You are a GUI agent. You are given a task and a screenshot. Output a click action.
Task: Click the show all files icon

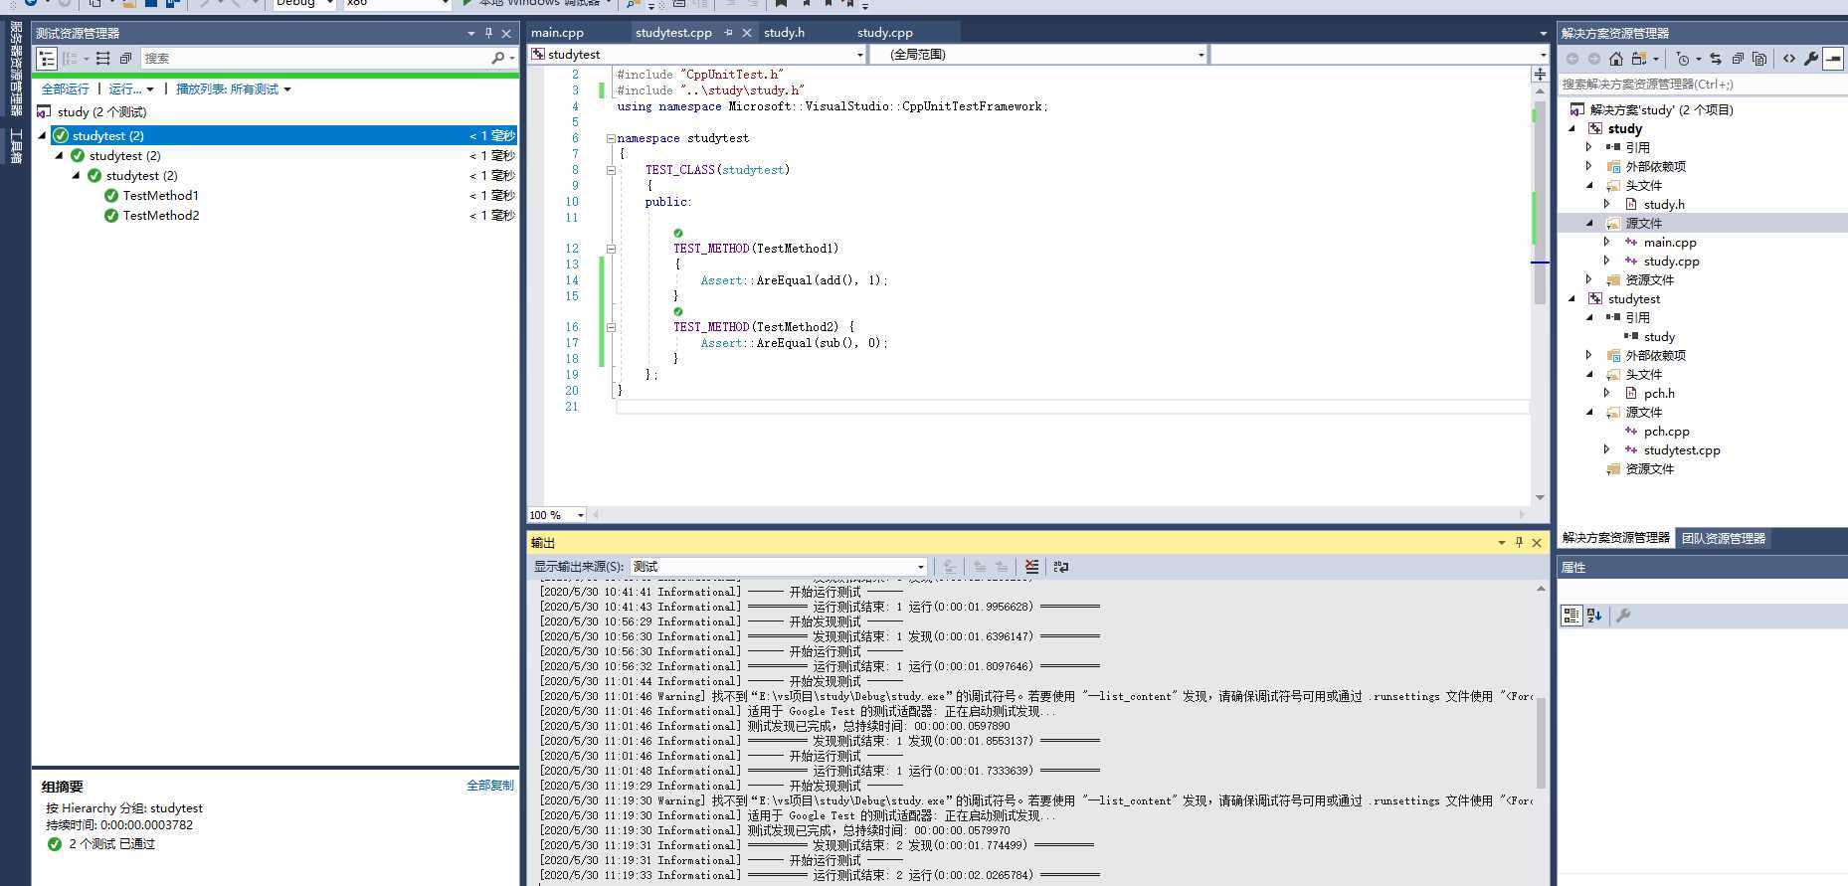point(1759,59)
